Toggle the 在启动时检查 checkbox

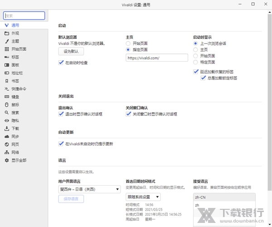[x=61, y=63]
